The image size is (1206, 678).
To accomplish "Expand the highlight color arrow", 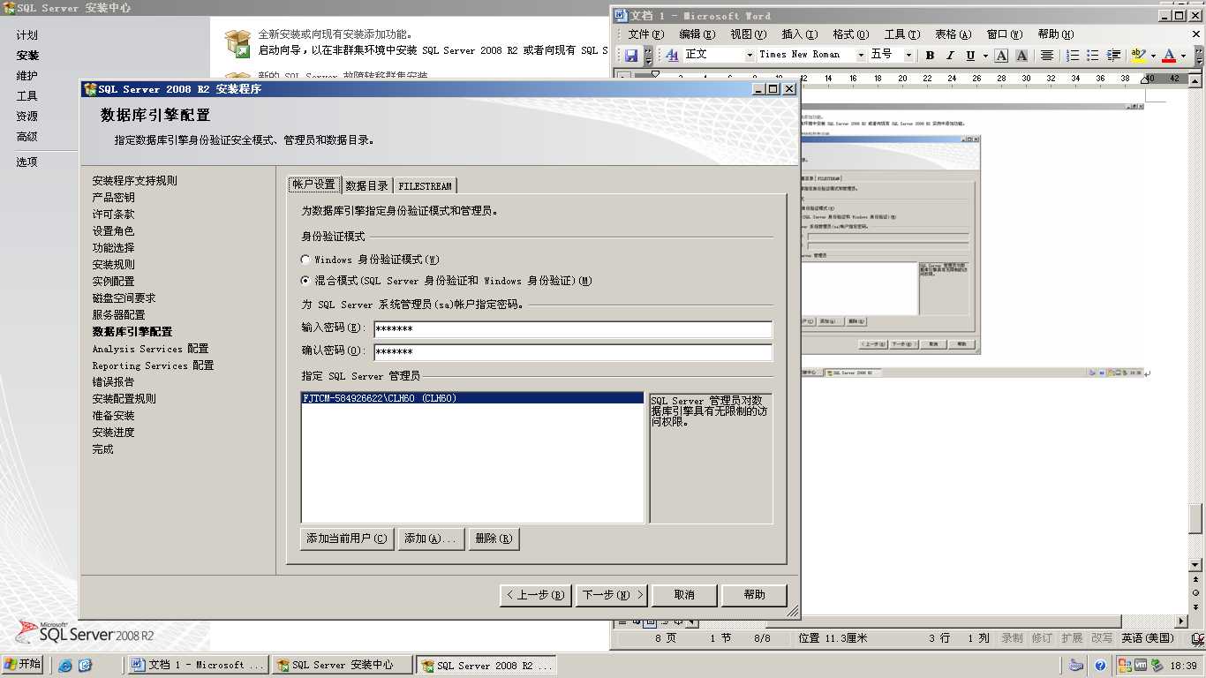I will coord(1153,55).
